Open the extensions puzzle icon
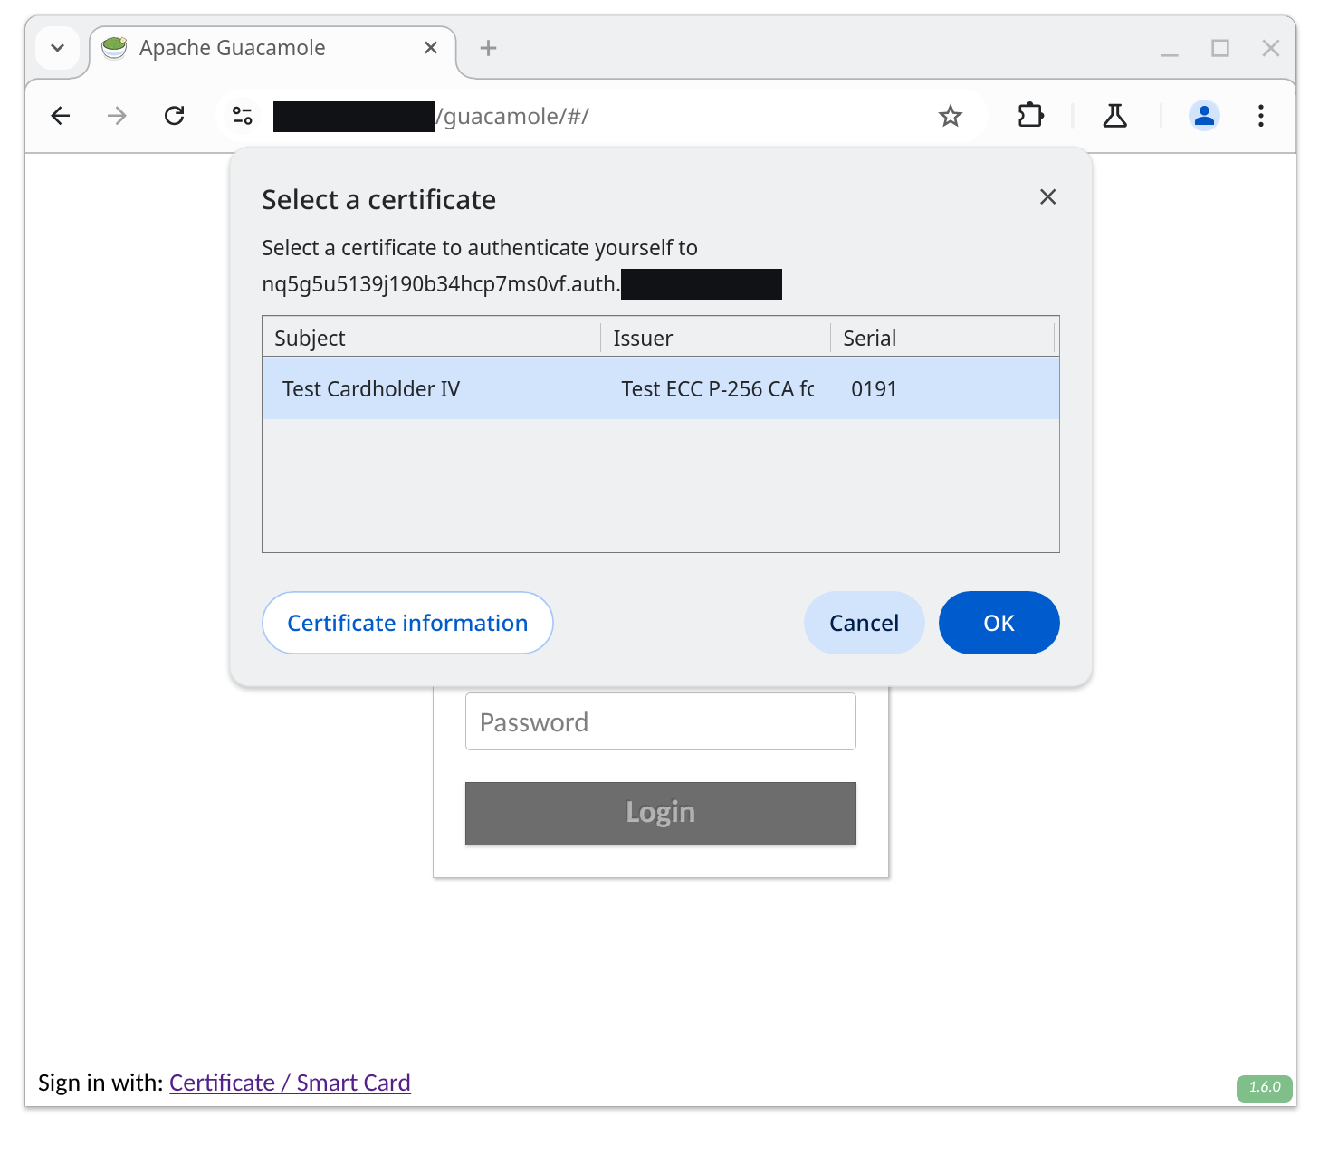 pos(1030,116)
